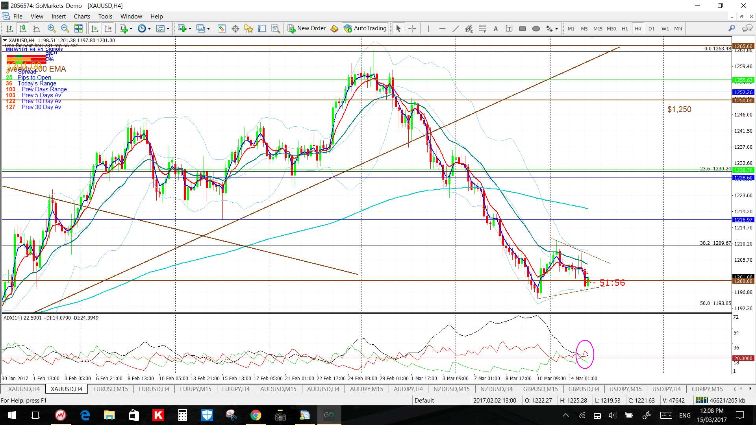Enable the AutoTrading button
This screenshot has height=425, width=756.
pyautogui.click(x=365, y=28)
